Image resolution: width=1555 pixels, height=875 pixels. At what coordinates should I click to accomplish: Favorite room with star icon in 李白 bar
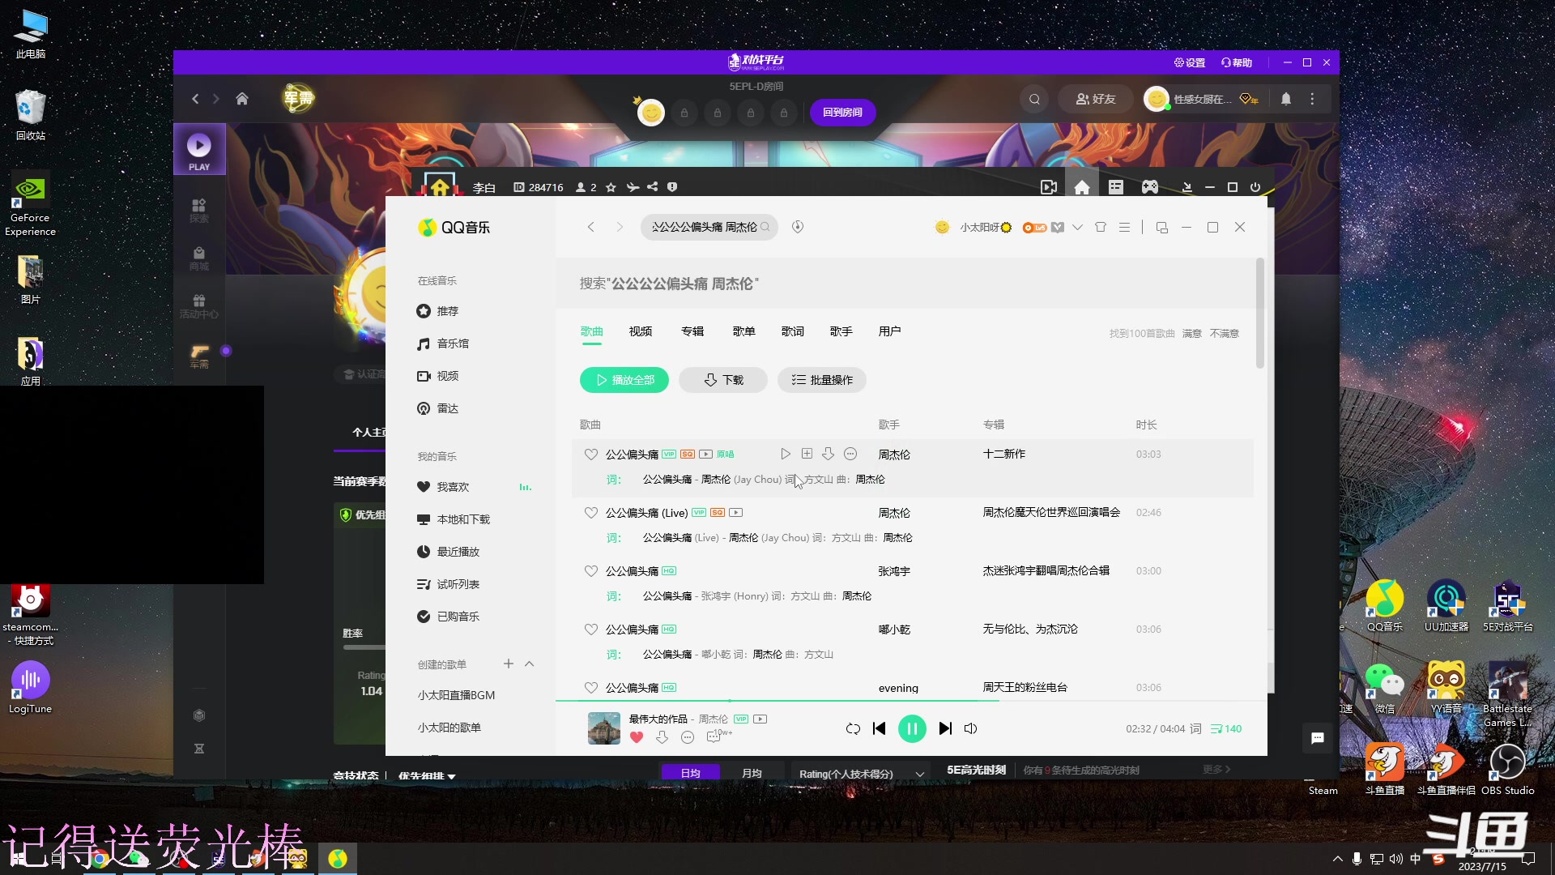(611, 187)
